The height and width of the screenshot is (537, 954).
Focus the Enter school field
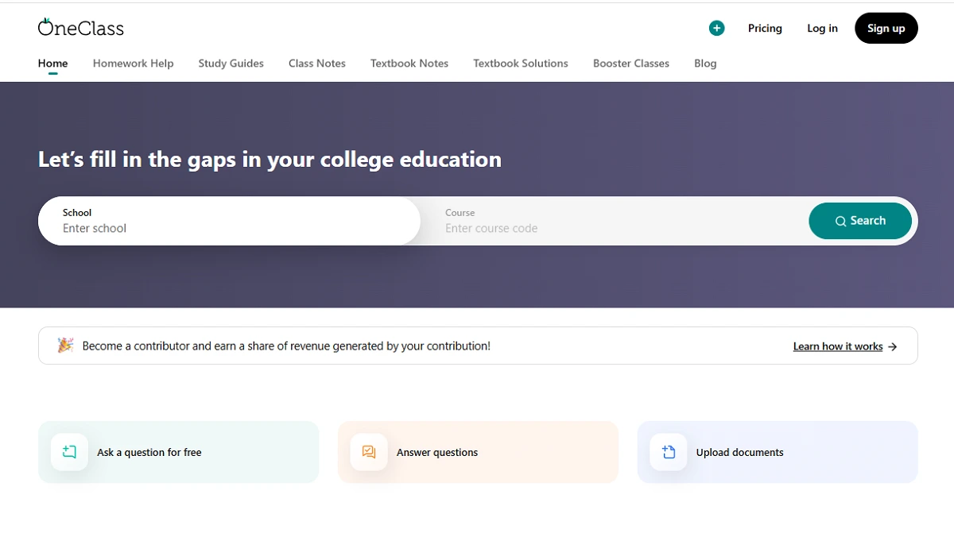coord(229,228)
